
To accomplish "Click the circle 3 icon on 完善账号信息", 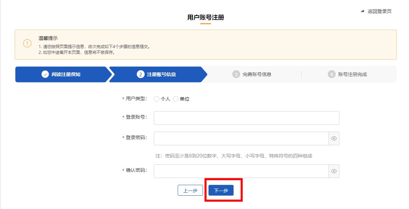I will coord(236,74).
